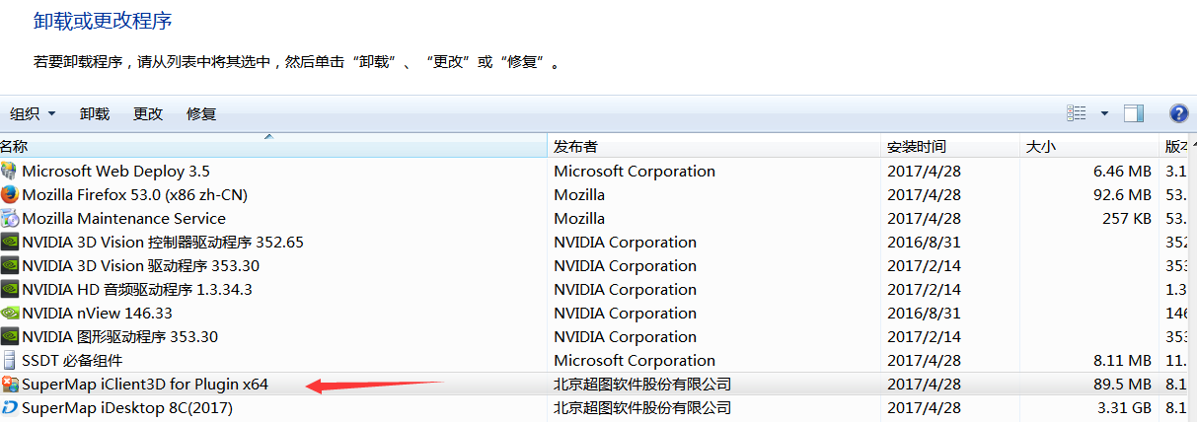Image resolution: width=1197 pixels, height=422 pixels.
Task: Sort by the 大小 column header
Action: 1088,146
